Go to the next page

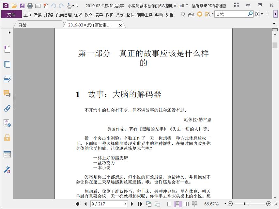[x=132, y=204]
